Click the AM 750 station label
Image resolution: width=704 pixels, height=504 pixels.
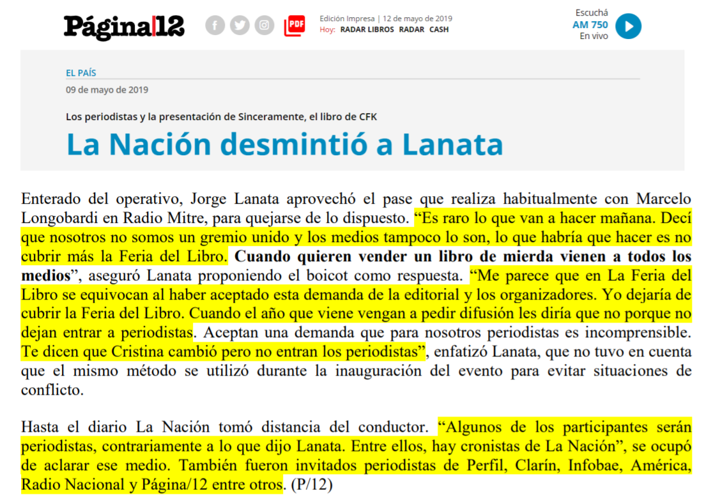point(590,25)
